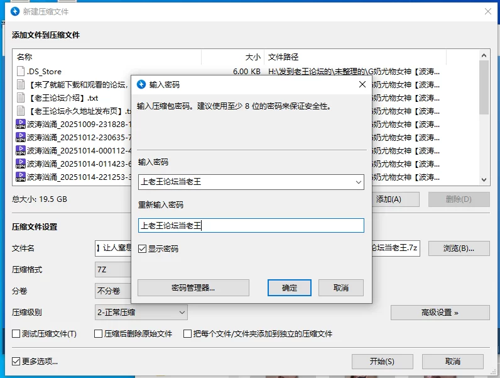Expand 高级设置 » options

click(x=440, y=313)
